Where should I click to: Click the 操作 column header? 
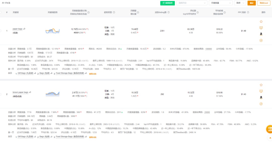click(263, 12)
